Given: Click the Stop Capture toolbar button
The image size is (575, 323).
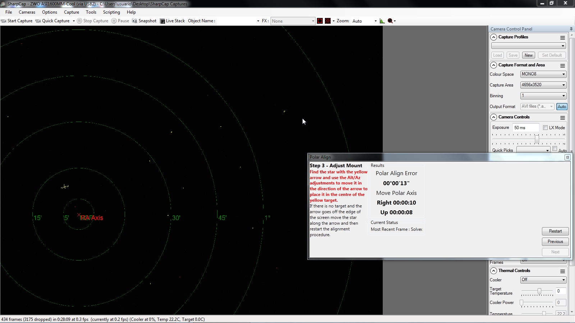Looking at the screenshot, I should point(93,21).
